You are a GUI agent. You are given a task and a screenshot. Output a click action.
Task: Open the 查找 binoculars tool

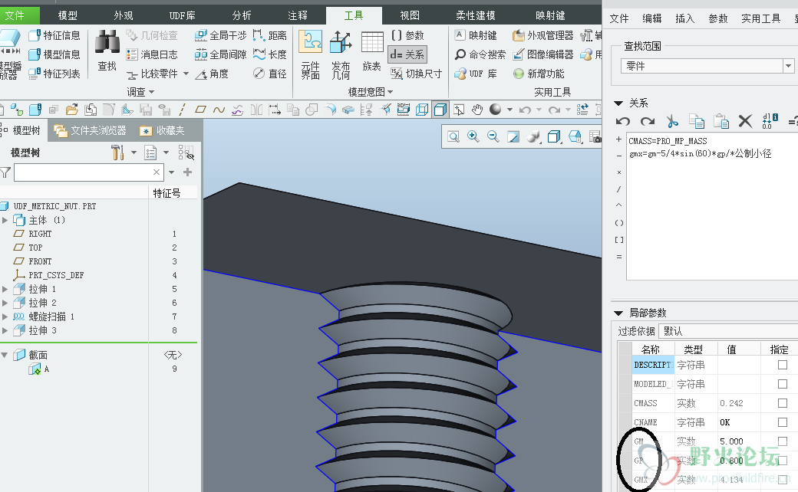107,51
